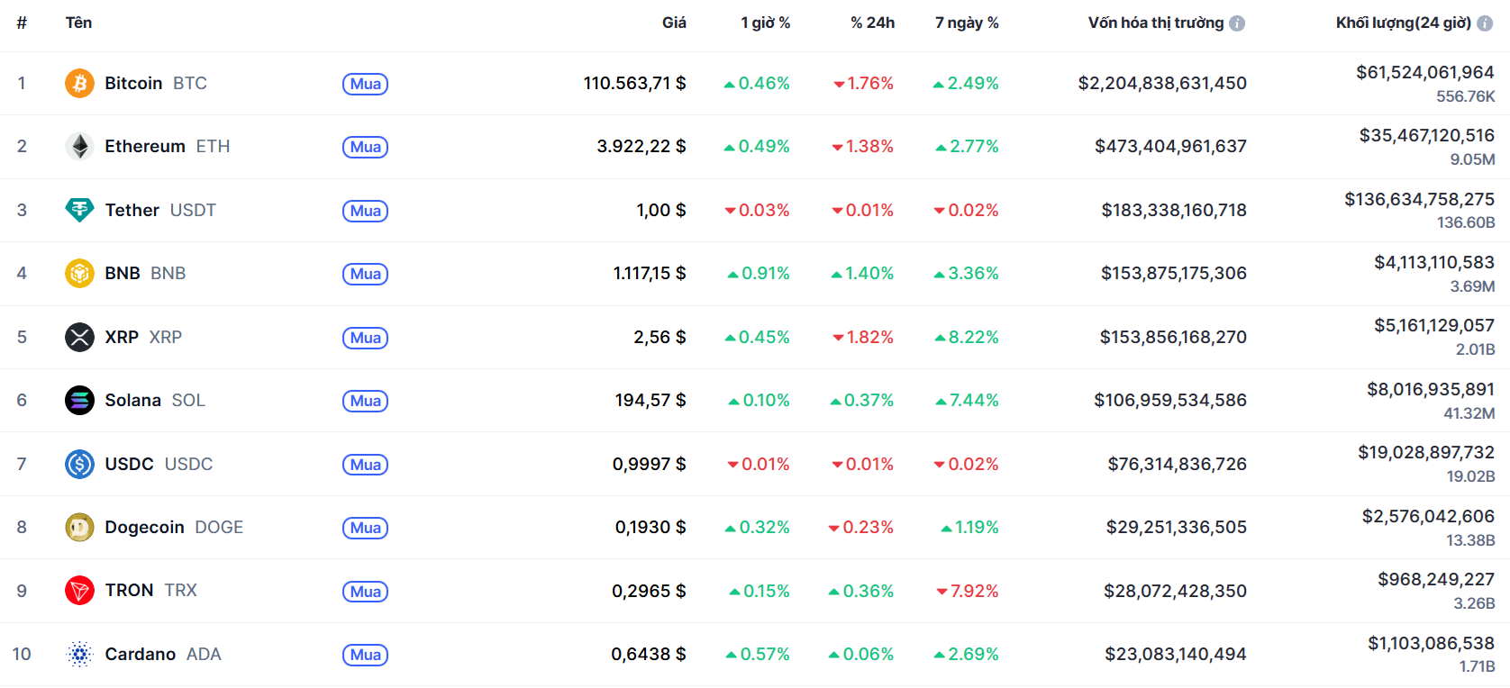Click the Ethereum diamond logo

(x=79, y=146)
